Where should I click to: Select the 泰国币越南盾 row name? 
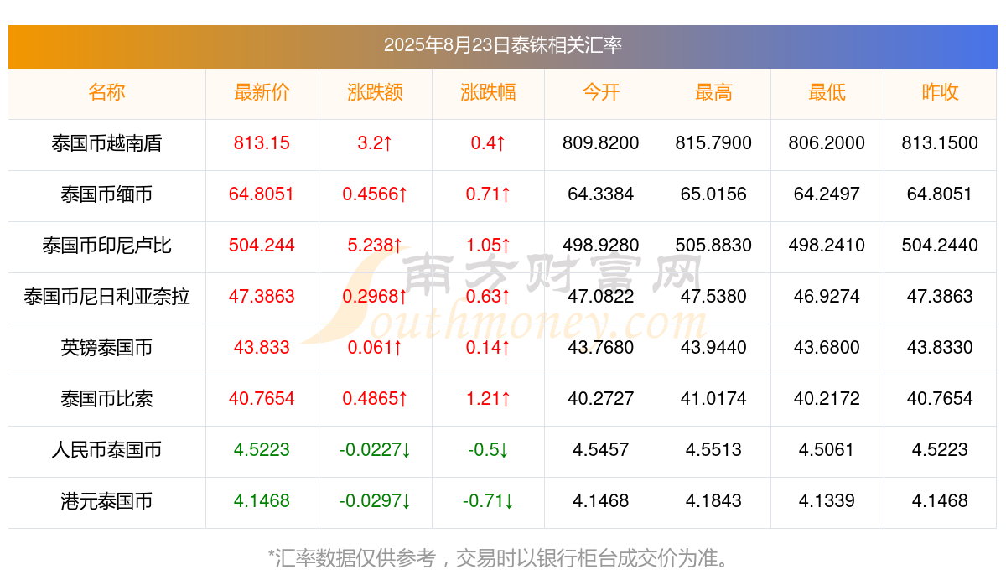pos(106,143)
